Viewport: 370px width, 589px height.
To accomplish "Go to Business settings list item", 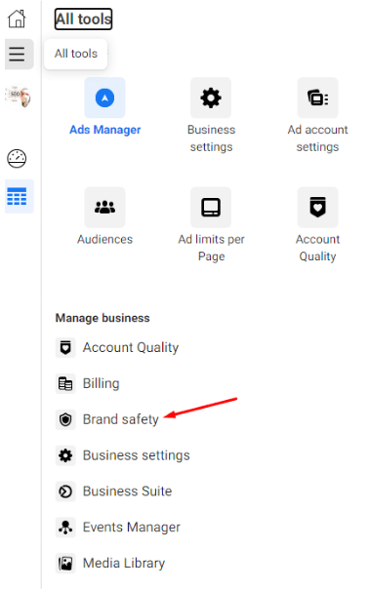I will coord(123,455).
